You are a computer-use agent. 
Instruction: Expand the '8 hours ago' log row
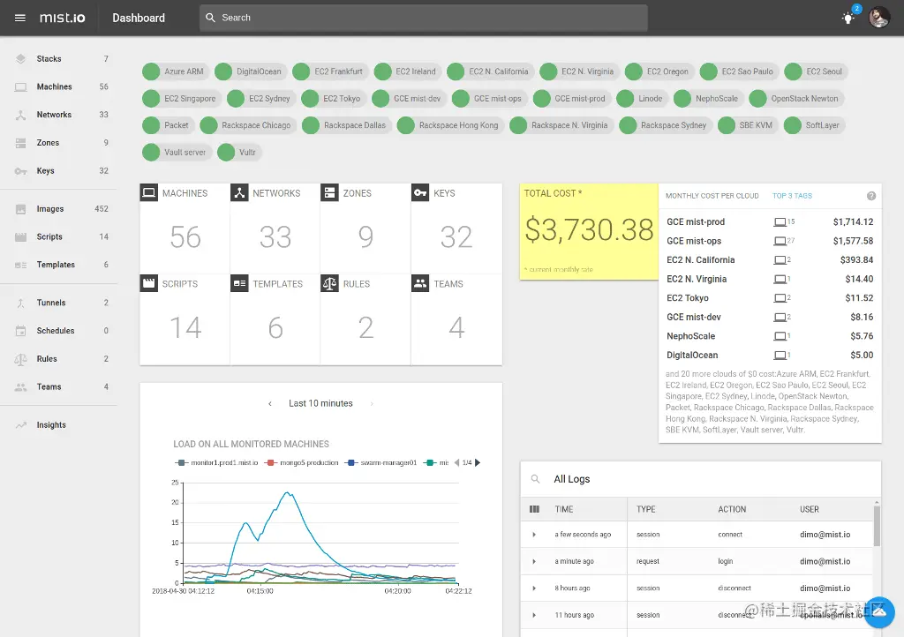tap(534, 588)
